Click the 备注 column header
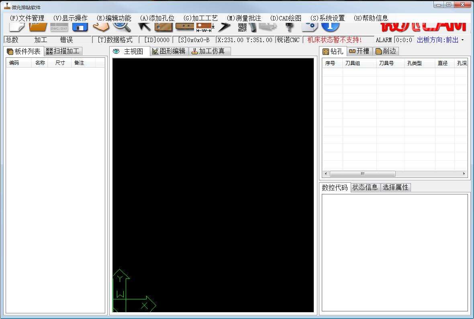Image resolution: width=474 pixels, height=319 pixels. pos(84,63)
